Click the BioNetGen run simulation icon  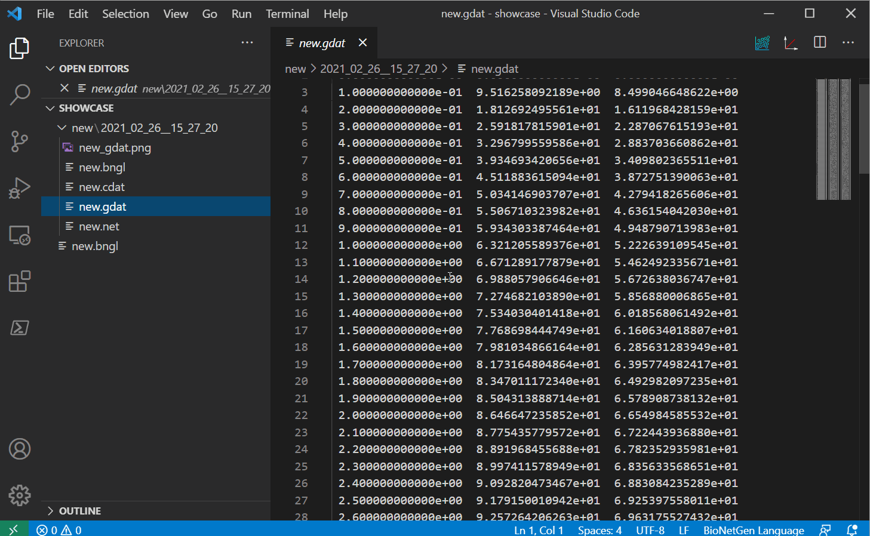pyautogui.click(x=763, y=43)
